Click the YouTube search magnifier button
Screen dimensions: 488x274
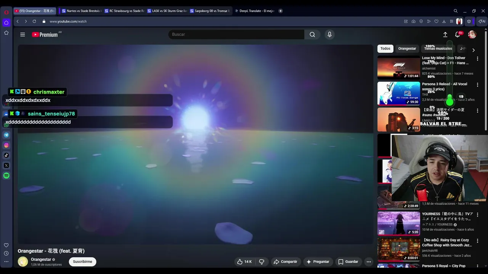tap(312, 34)
